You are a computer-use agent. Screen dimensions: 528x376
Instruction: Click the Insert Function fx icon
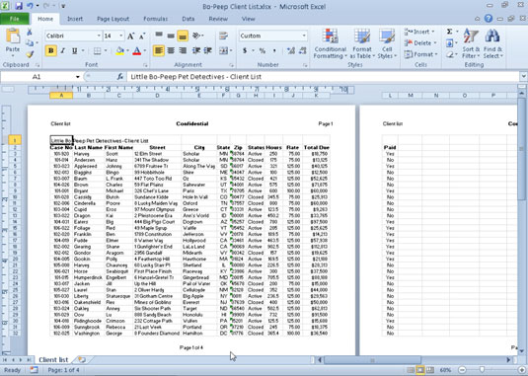coord(119,77)
